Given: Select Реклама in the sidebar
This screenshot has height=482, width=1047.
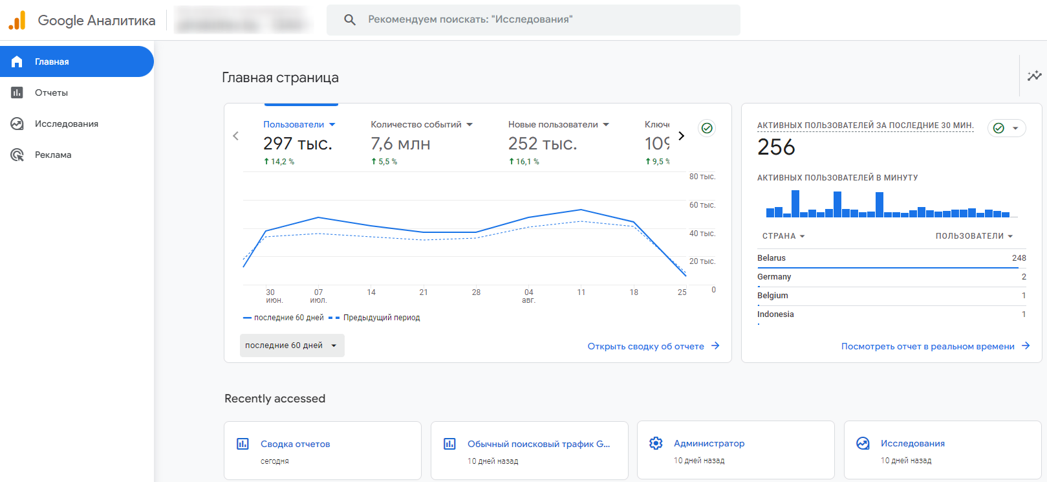Looking at the screenshot, I should coord(77,155).
